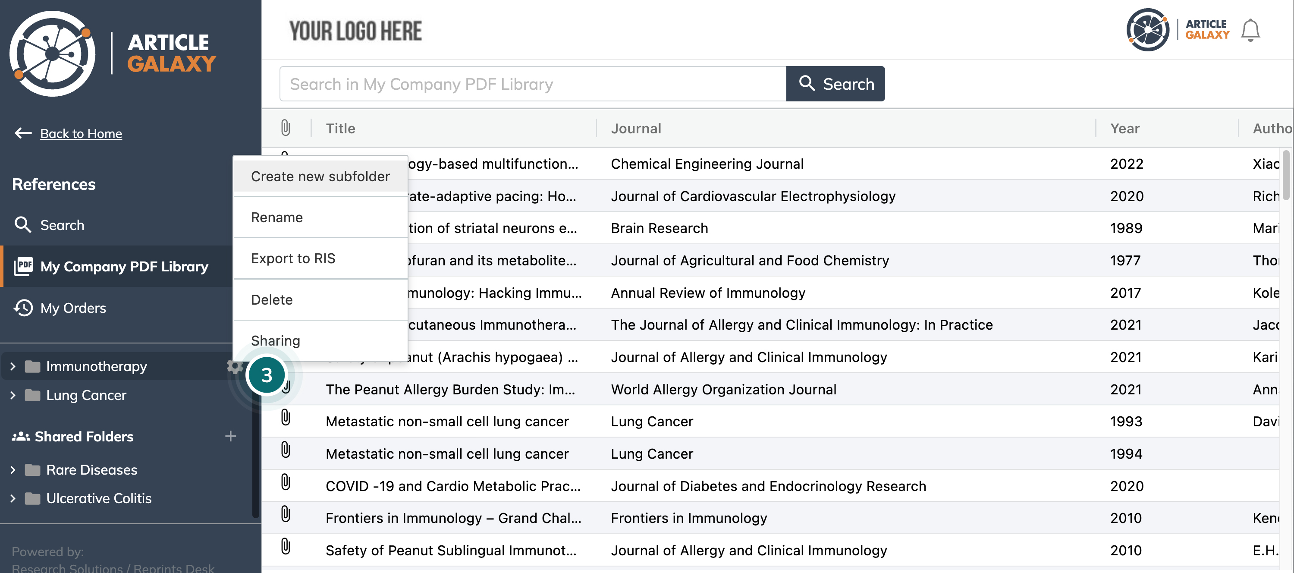
Task: Choose Export to RIS option
Action: (x=320, y=258)
